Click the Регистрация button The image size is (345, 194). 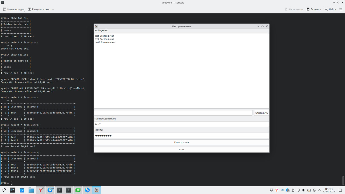(181, 142)
